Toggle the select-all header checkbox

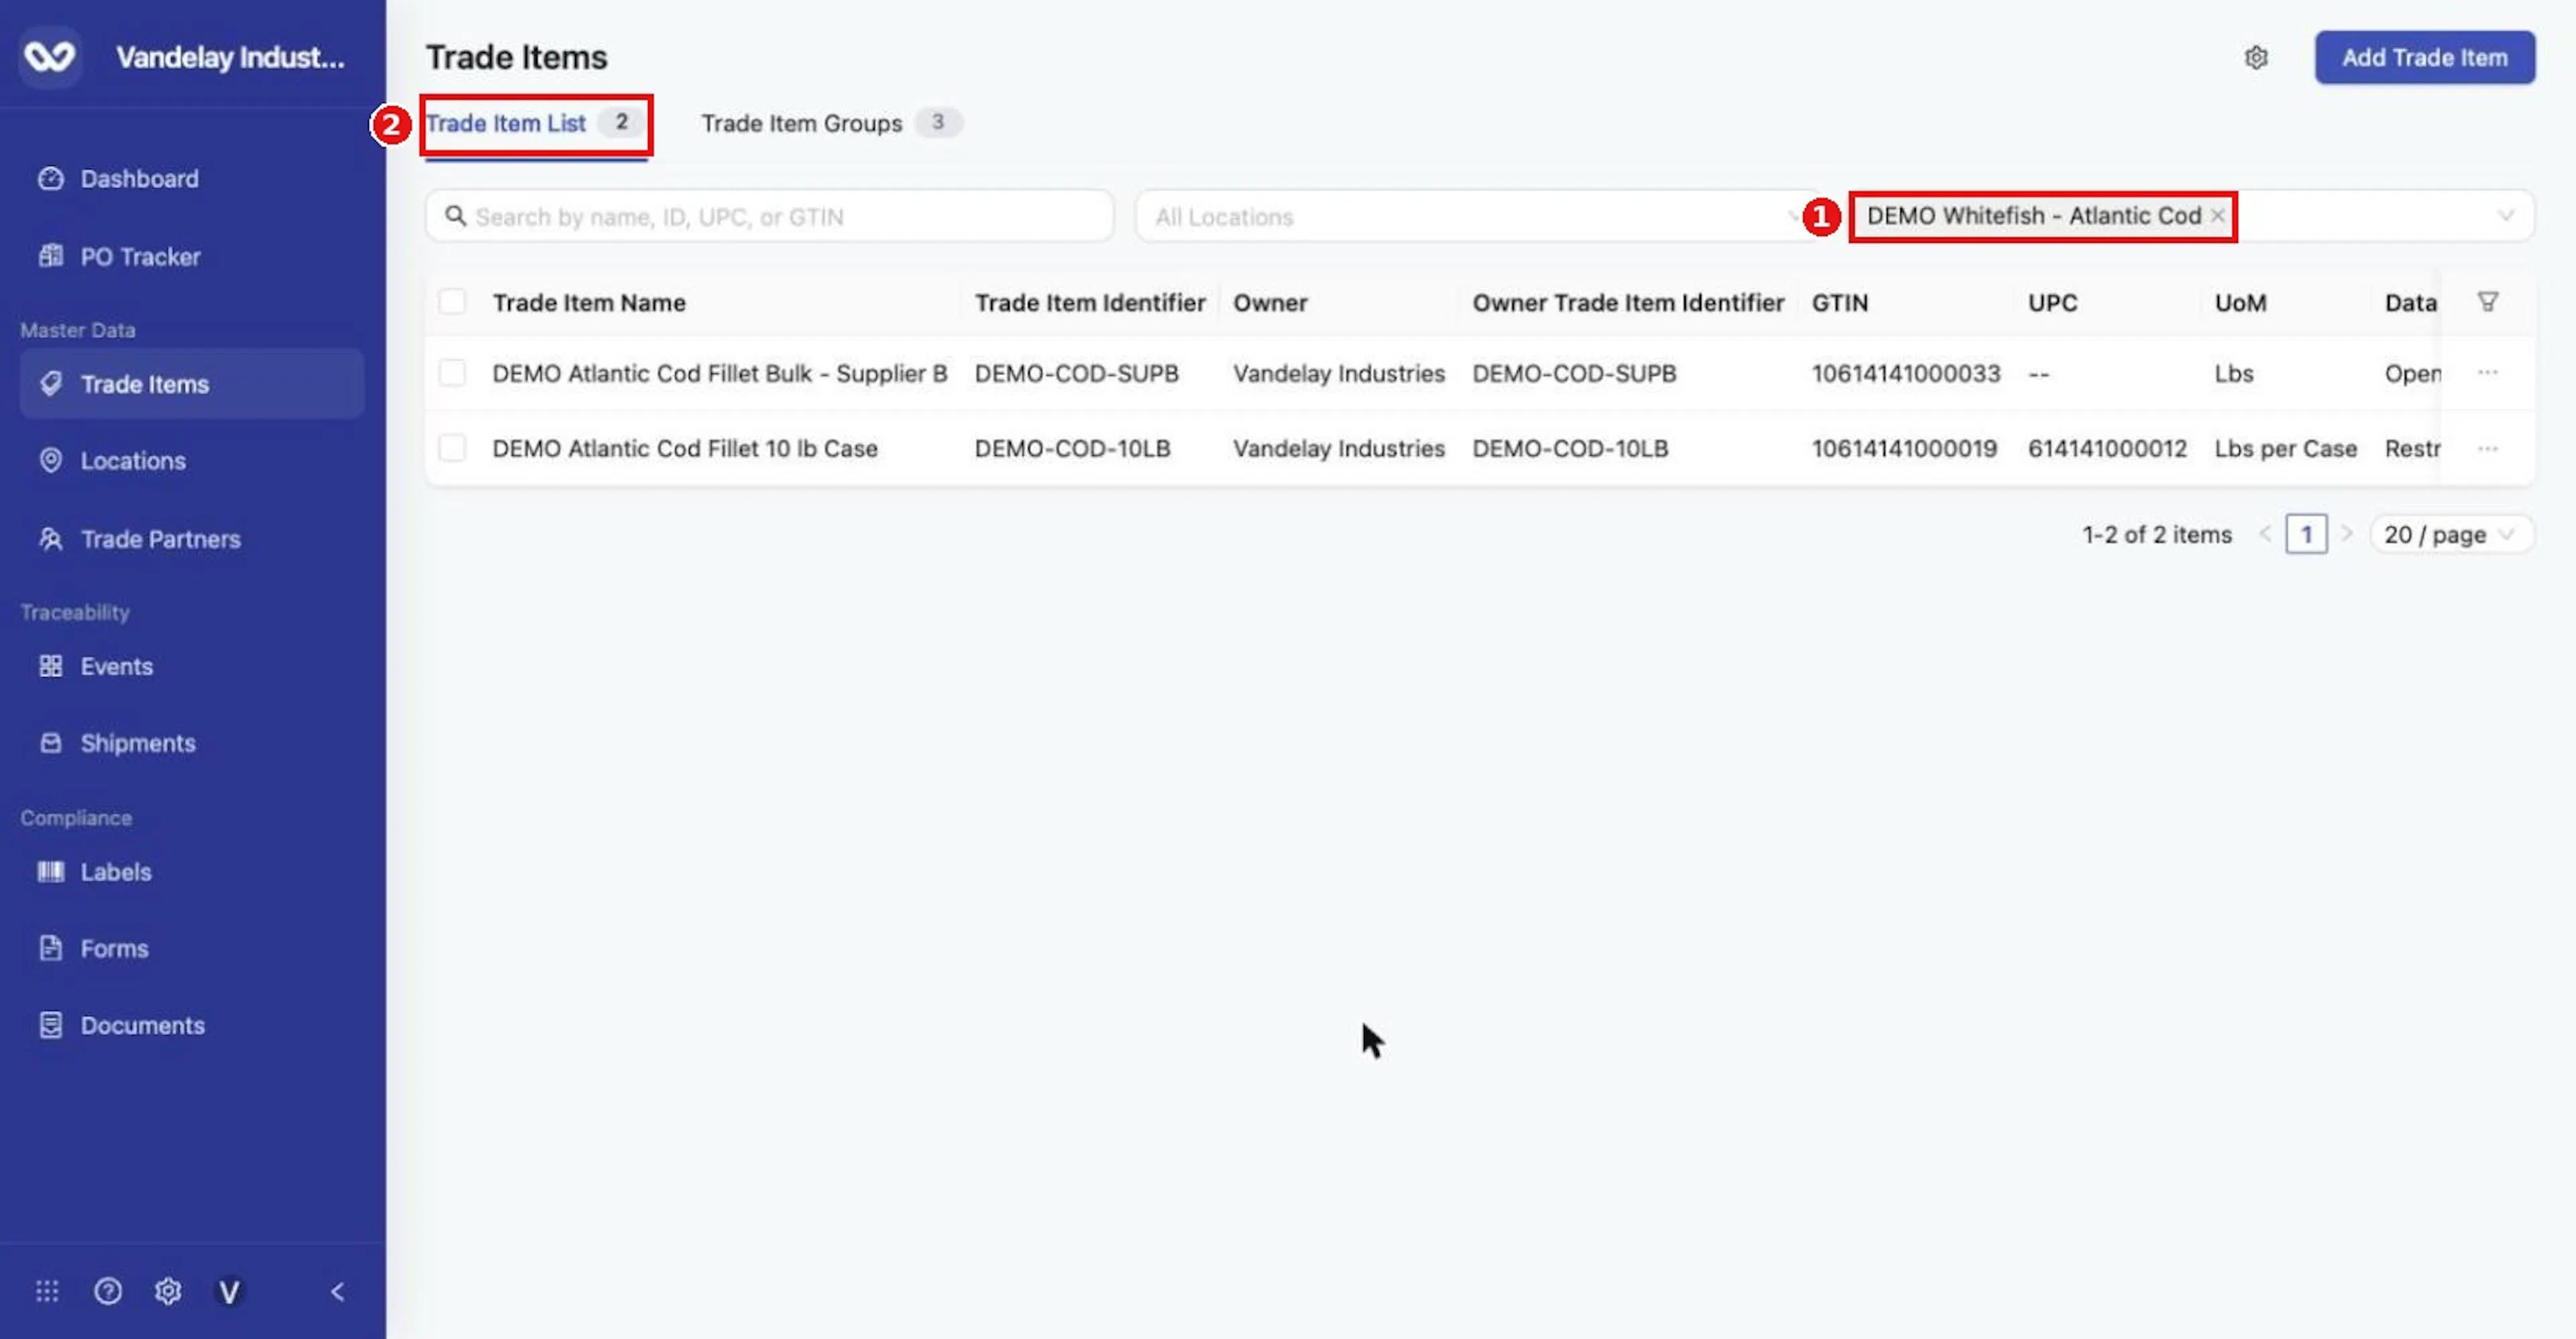point(452,301)
